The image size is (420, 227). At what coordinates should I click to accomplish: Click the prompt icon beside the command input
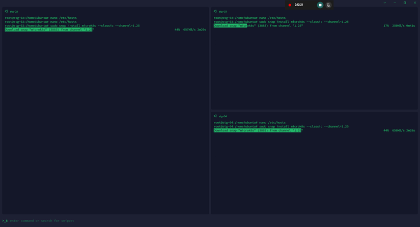click(x=5, y=220)
